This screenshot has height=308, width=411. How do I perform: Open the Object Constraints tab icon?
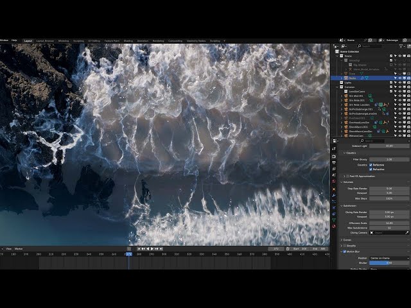334,214
